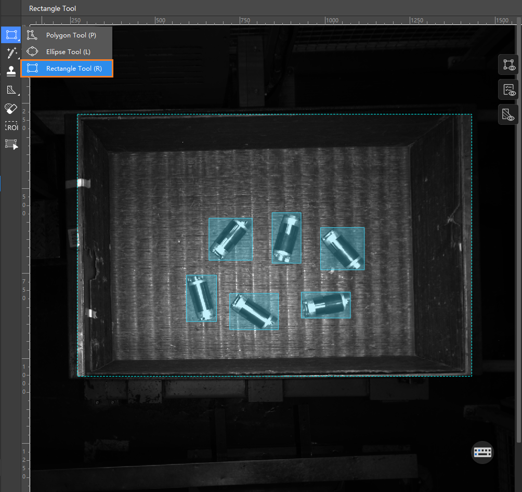Select the bottom-right labeled rectangle annotation
The width and height of the screenshot is (522, 492).
coord(325,305)
